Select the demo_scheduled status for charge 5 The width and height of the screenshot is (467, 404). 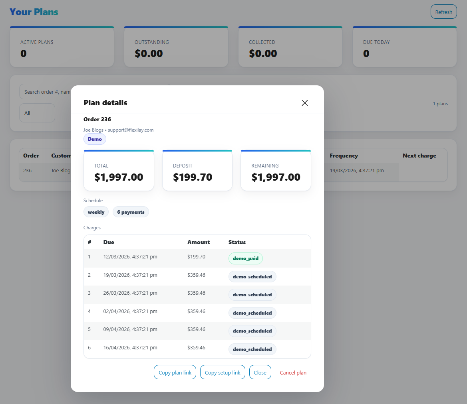click(x=252, y=331)
